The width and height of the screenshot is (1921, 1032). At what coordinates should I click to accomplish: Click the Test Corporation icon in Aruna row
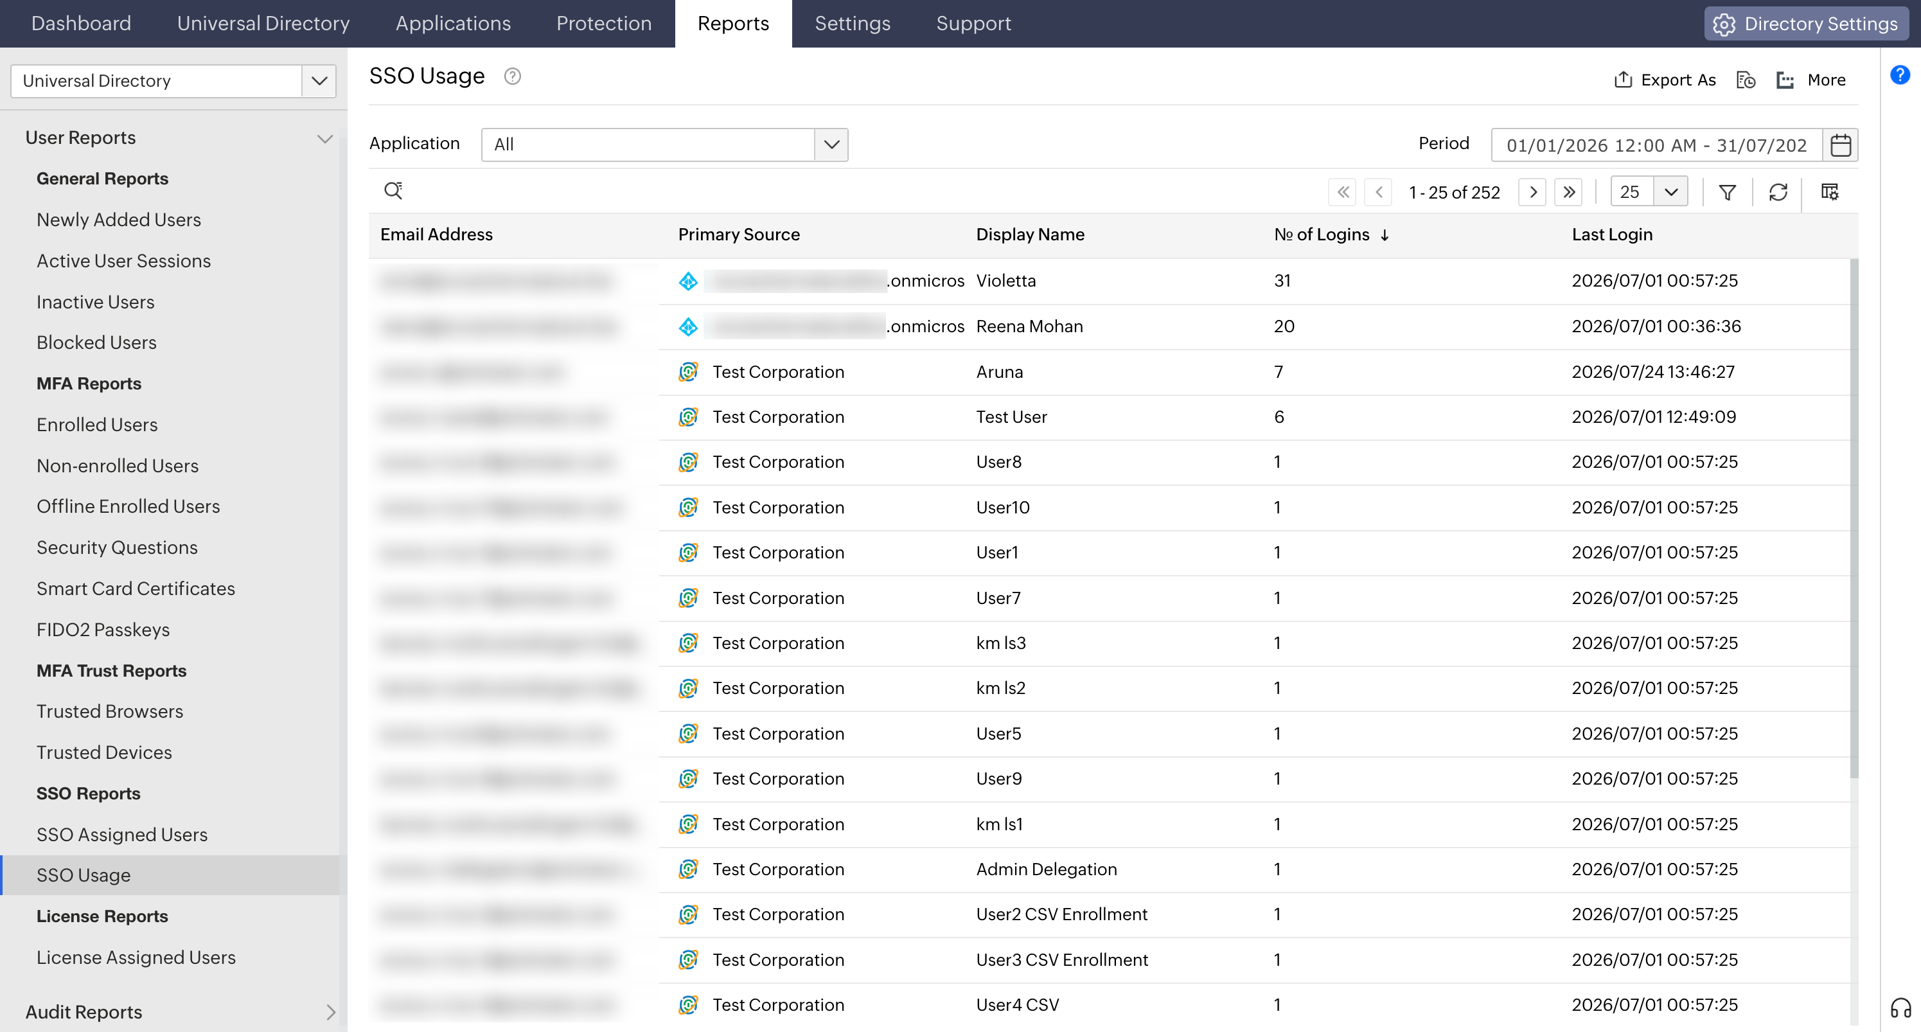(687, 371)
